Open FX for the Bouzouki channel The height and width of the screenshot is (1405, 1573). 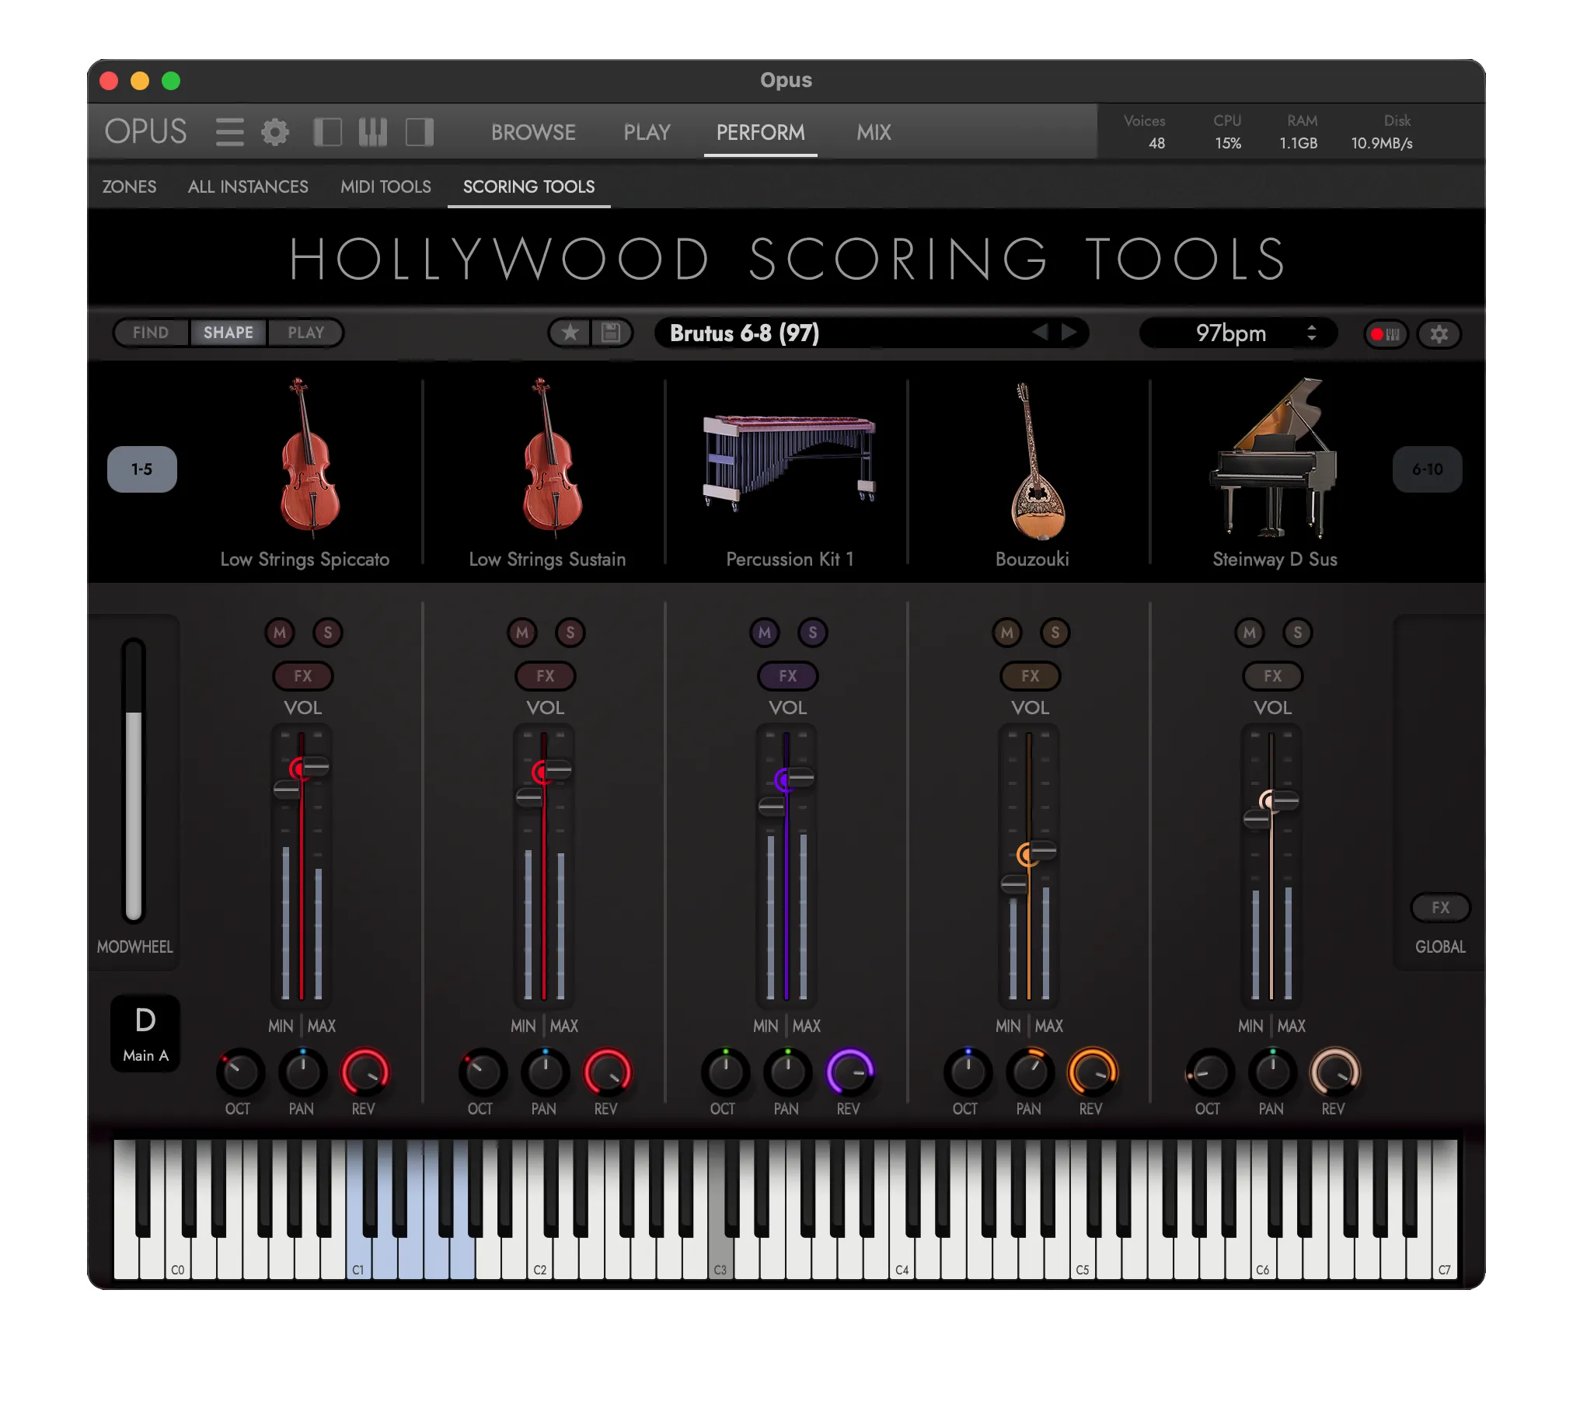pyautogui.click(x=1031, y=676)
